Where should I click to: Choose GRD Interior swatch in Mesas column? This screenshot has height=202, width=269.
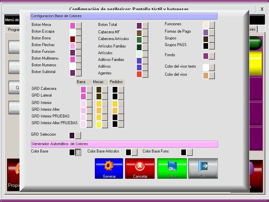(x=99, y=104)
